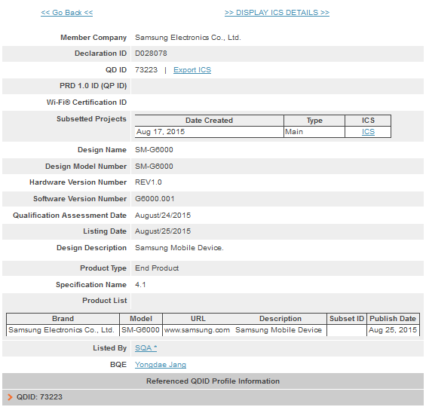
Task: Open the Yongdae Jang BQE link
Action: 161,364
